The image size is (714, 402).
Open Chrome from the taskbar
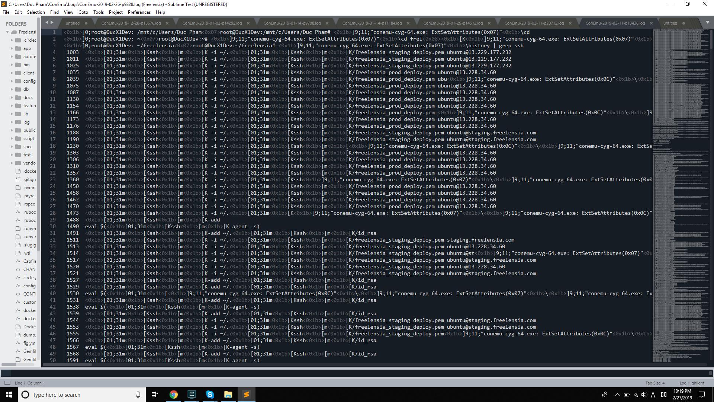[173, 395]
